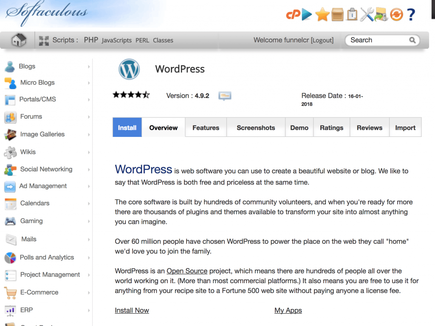The height and width of the screenshot is (326, 435).
Task: Open cPanel via the orange cP icon
Action: tap(293, 14)
